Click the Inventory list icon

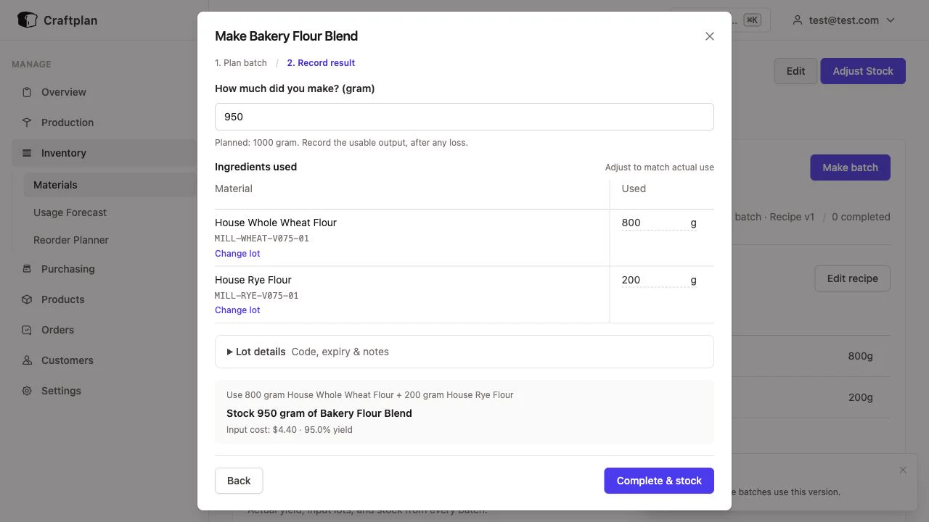pyautogui.click(x=27, y=153)
